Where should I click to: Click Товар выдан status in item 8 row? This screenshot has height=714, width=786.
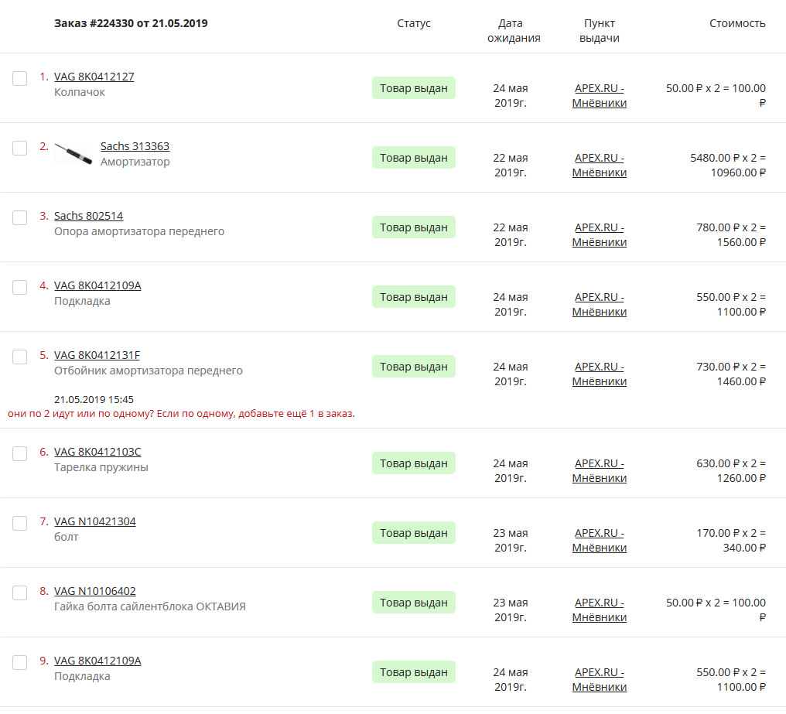(x=414, y=603)
